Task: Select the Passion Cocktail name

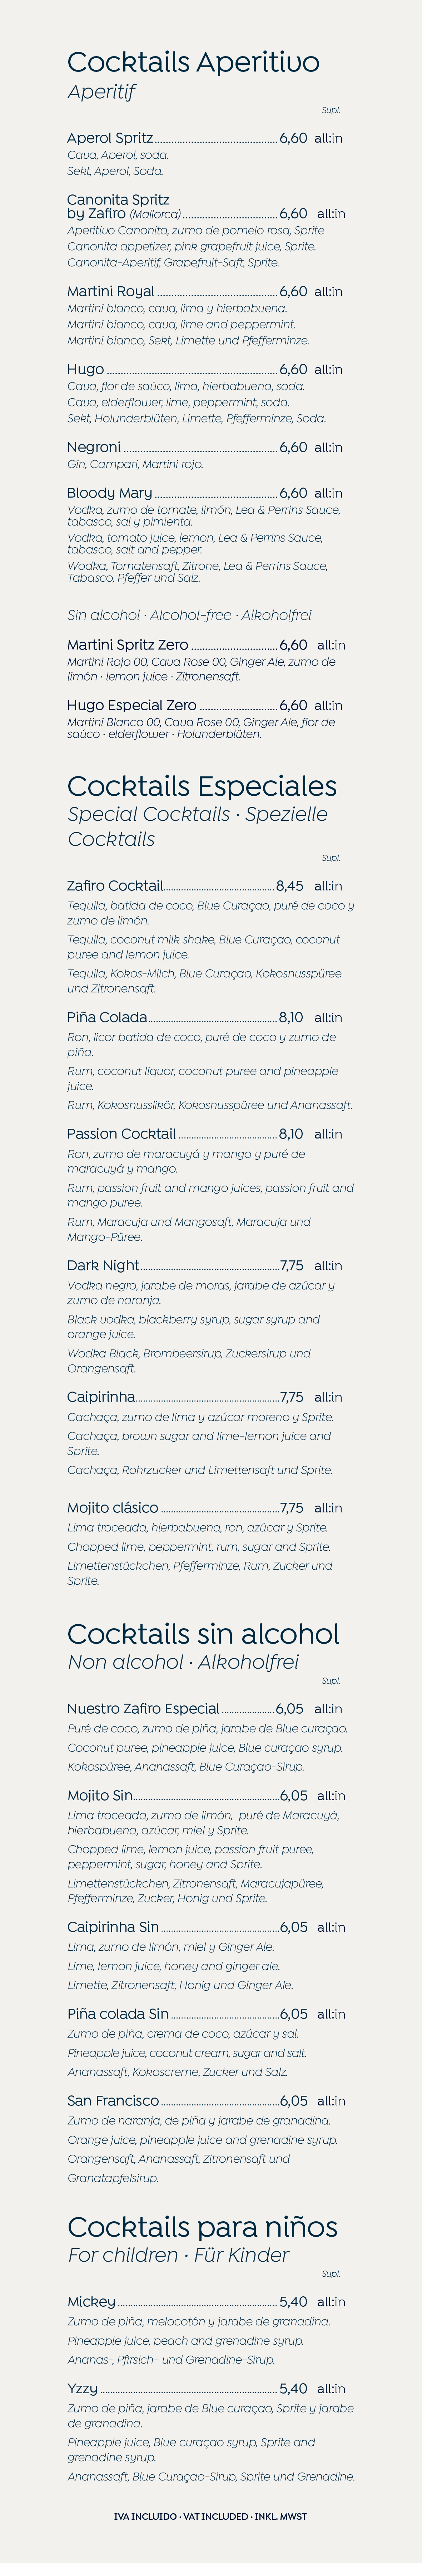Action: tap(121, 1133)
